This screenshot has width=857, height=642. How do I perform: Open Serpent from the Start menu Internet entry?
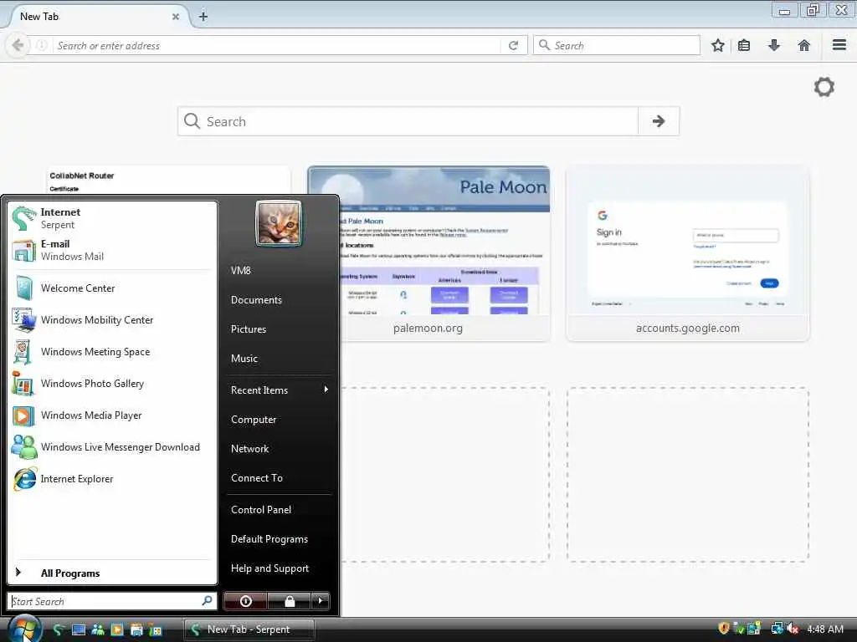pos(112,218)
